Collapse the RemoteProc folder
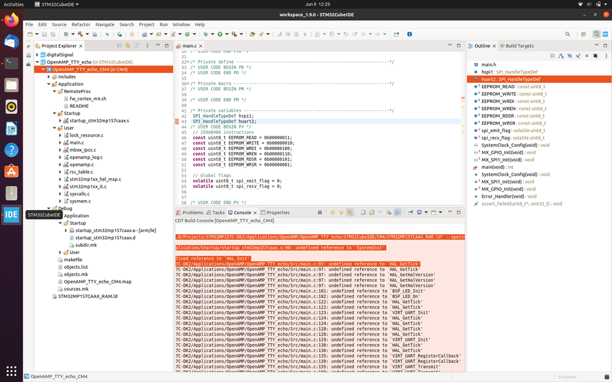Viewport: 612px width, 382px height. 55,92
